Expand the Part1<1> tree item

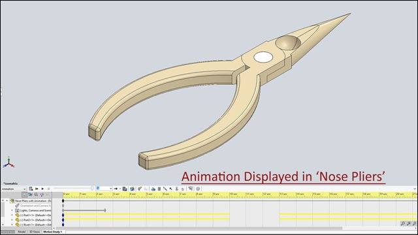click(12, 215)
